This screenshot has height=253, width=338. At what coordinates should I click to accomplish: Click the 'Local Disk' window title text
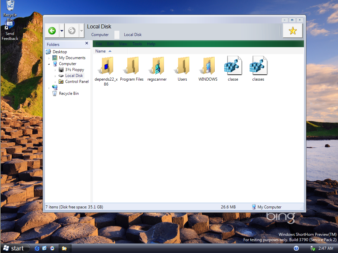[x=99, y=26]
